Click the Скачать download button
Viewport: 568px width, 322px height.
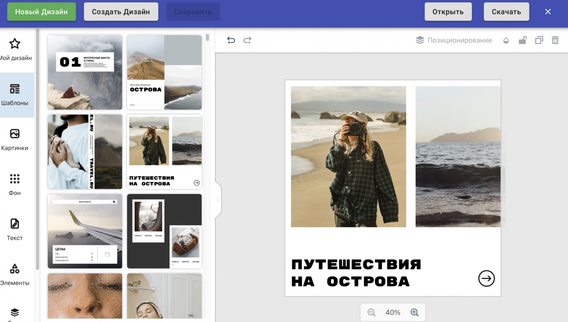pos(506,12)
